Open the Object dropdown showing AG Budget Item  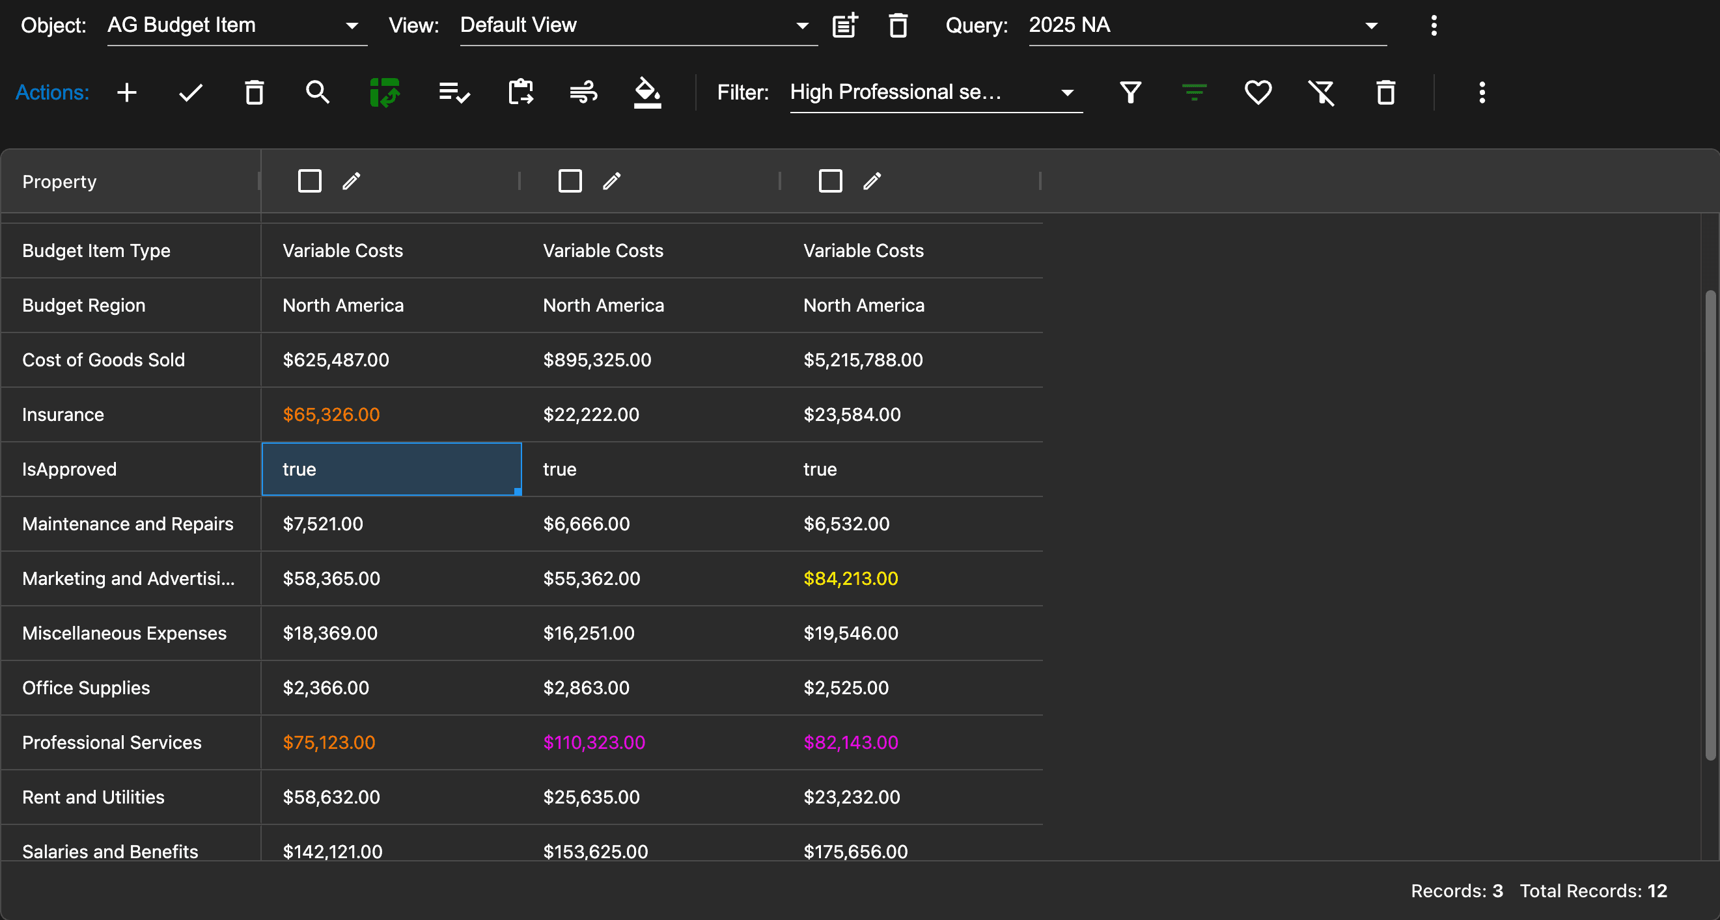237,25
